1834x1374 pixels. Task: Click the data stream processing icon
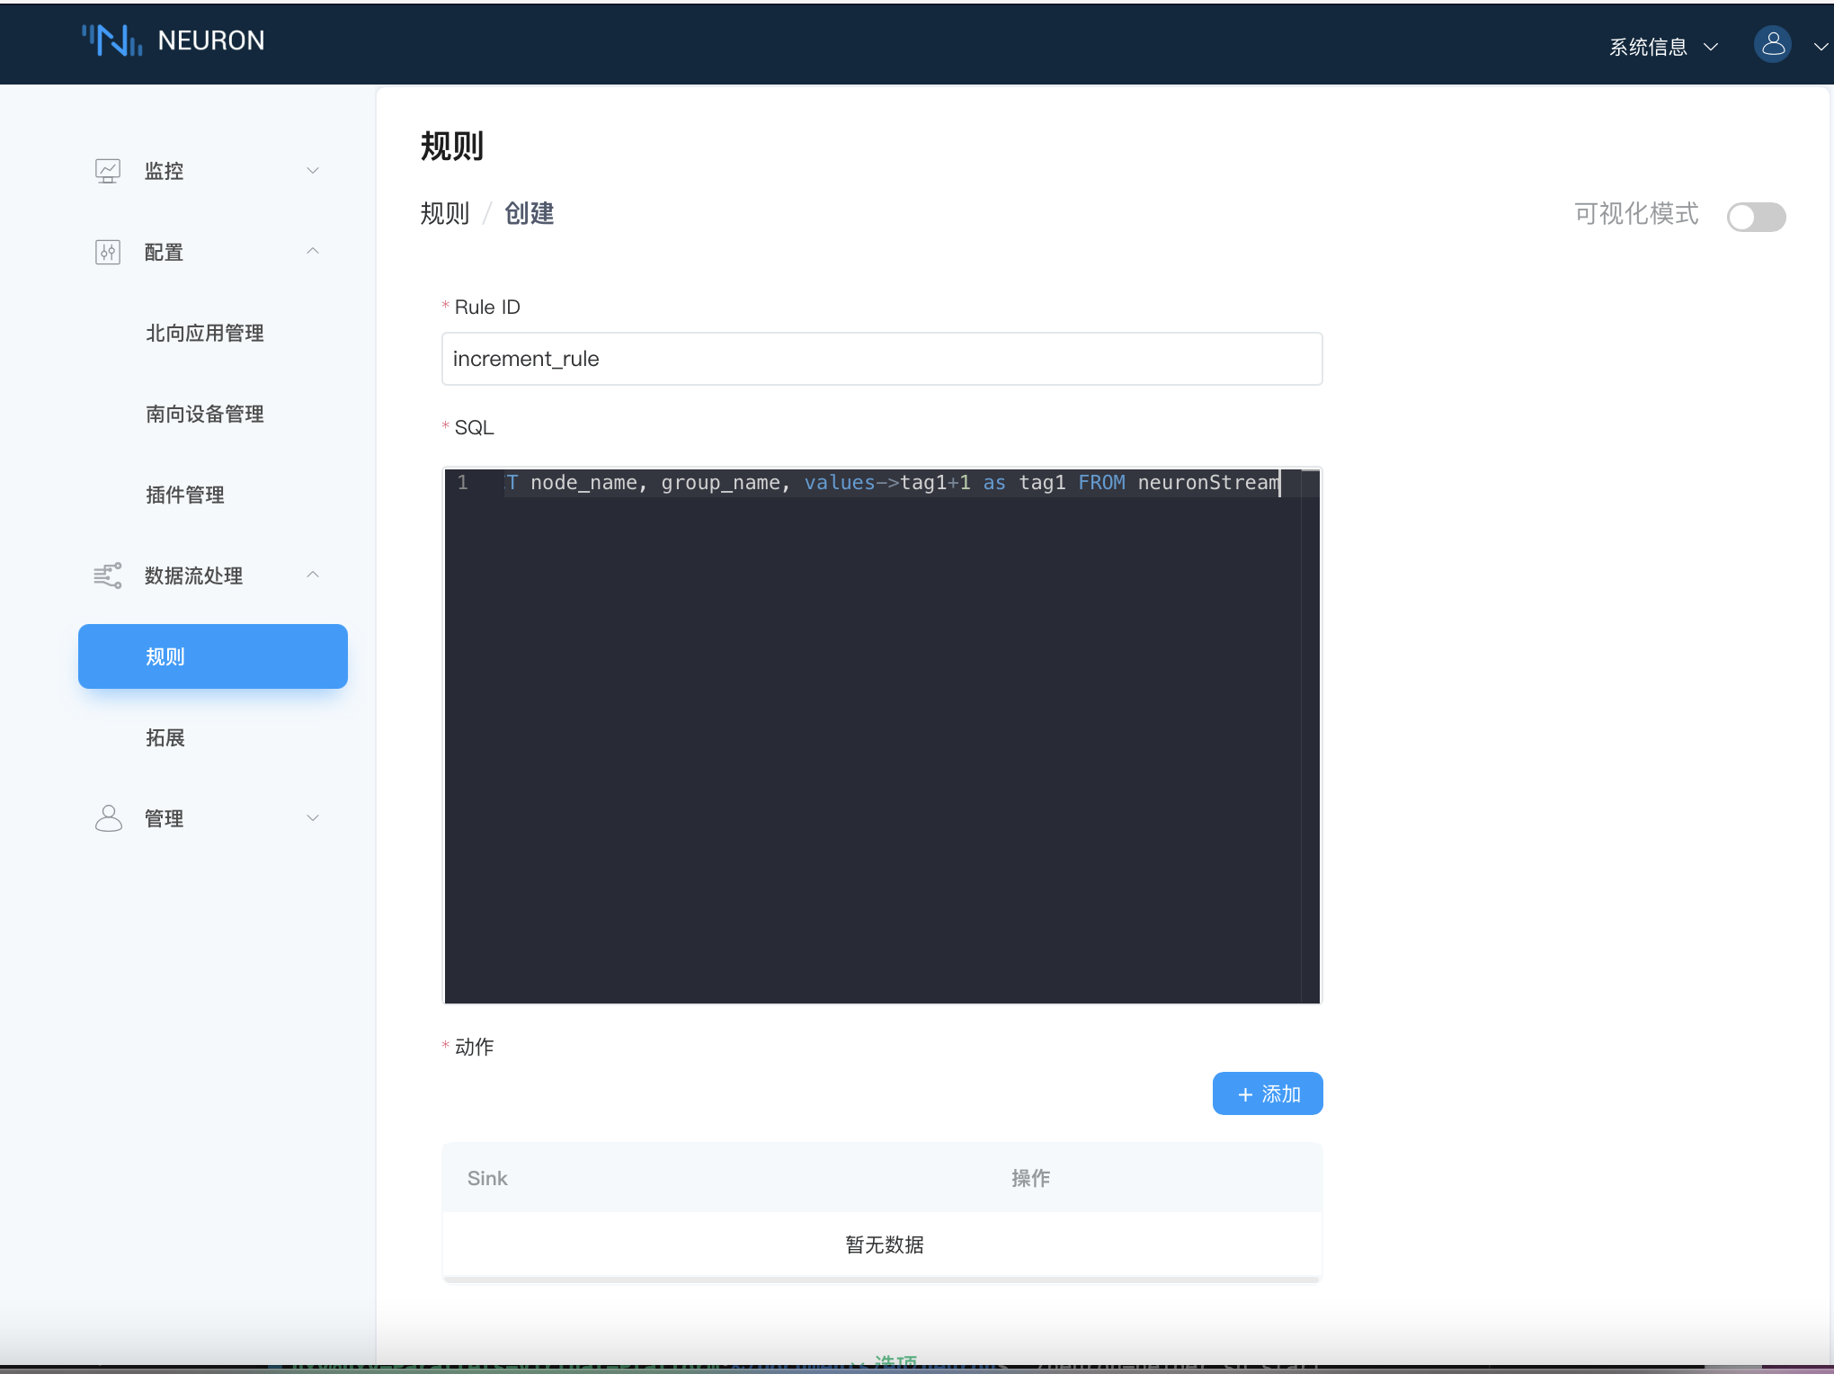[108, 575]
